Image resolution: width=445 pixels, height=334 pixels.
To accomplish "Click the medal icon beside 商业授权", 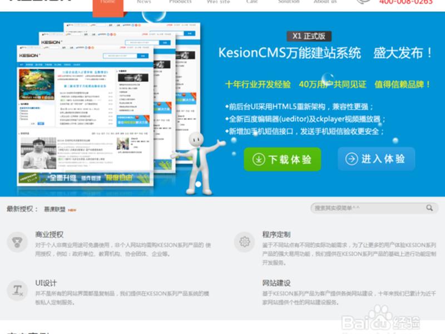I will pyautogui.click(x=17, y=242).
